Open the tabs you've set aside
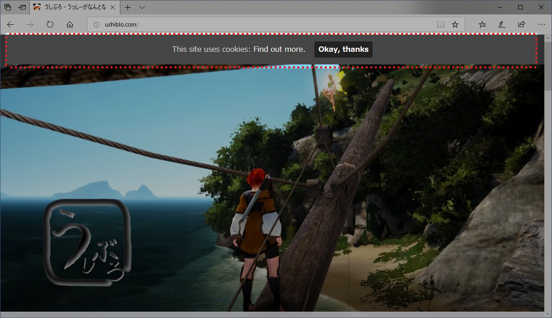Viewport: 552px width, 318px height. point(8,7)
